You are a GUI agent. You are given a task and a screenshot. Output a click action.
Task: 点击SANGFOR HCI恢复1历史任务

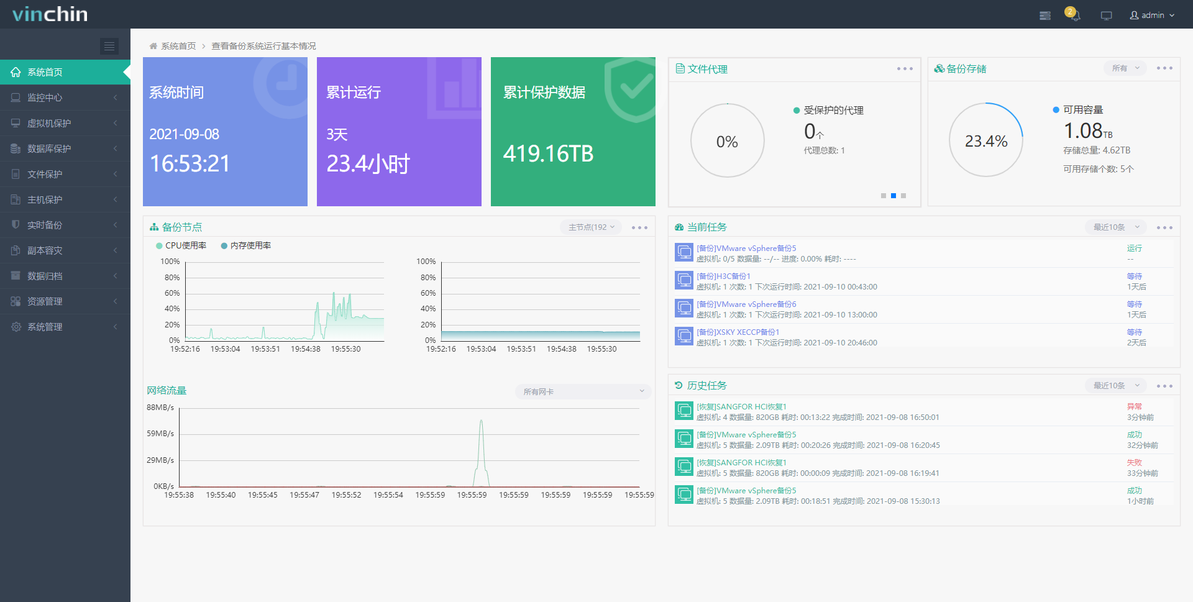coord(742,406)
